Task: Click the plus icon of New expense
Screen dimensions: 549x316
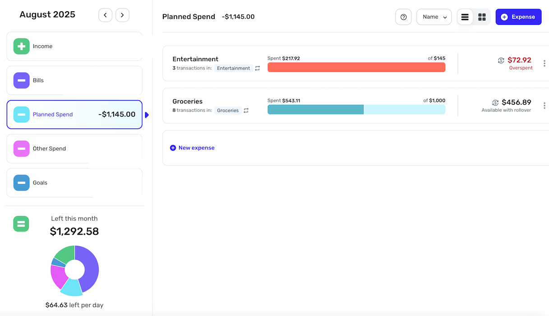Action: [173, 148]
